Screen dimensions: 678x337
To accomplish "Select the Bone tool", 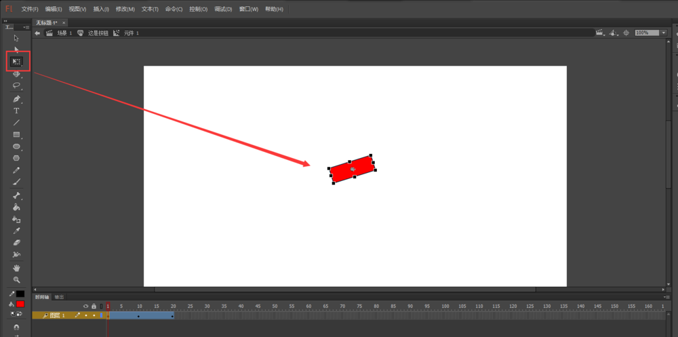I will point(16,195).
